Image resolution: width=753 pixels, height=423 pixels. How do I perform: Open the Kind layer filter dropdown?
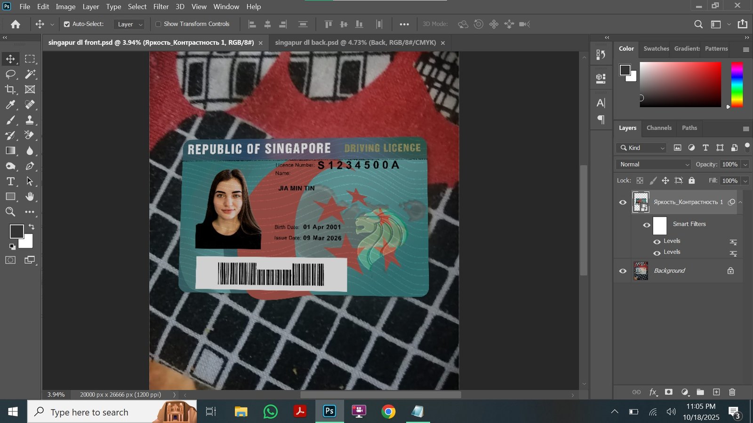(641, 148)
